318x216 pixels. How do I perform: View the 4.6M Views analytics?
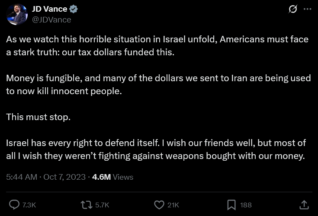(x=112, y=177)
